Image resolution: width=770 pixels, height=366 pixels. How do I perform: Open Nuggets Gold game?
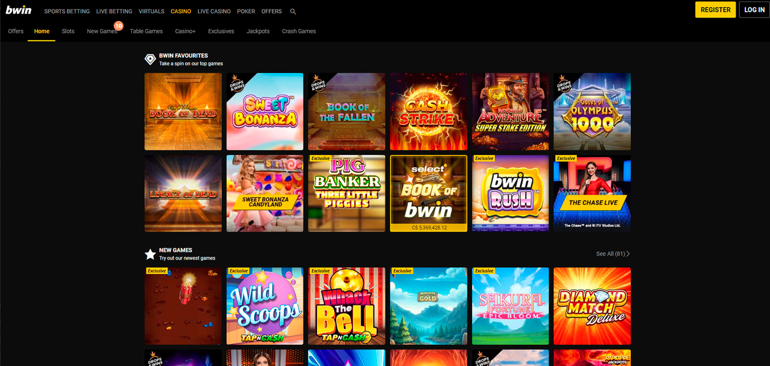[x=429, y=306]
